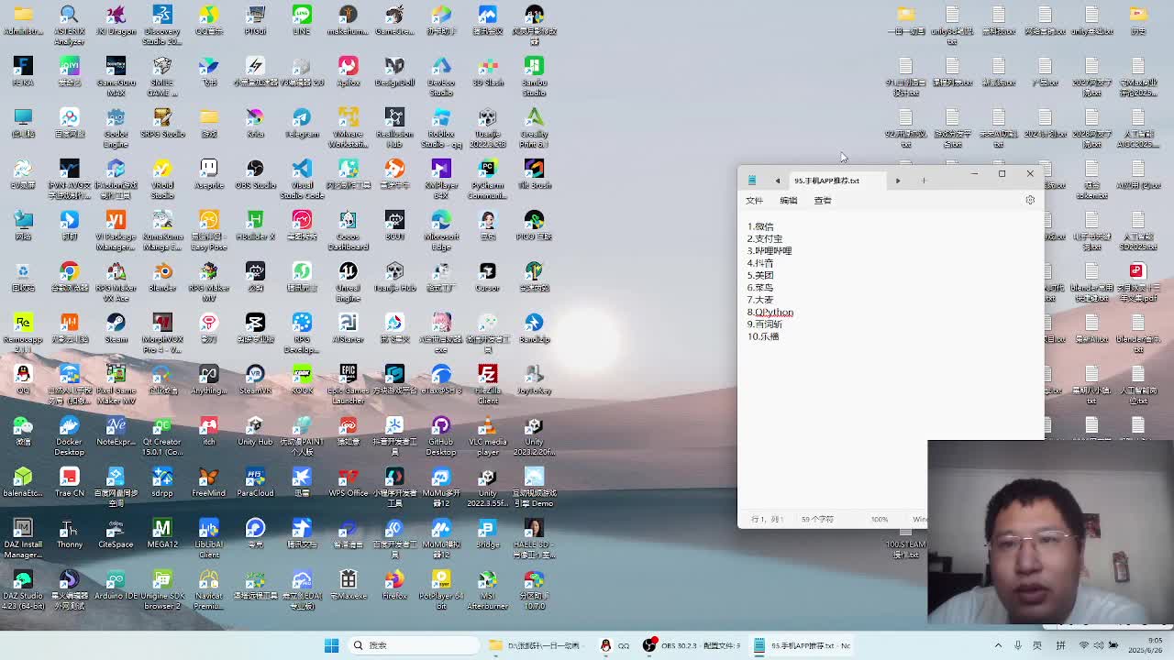Open Epic Games Launcher desktop shortcut

click(x=348, y=384)
